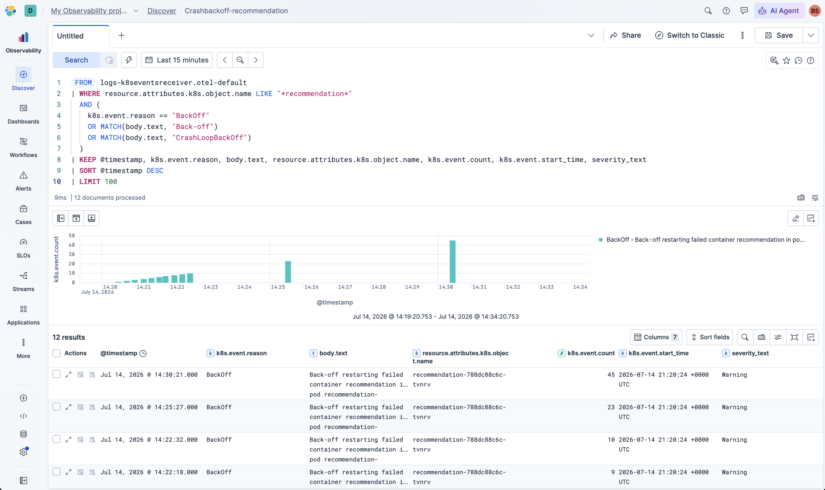Click Switch to Classic

pos(690,35)
